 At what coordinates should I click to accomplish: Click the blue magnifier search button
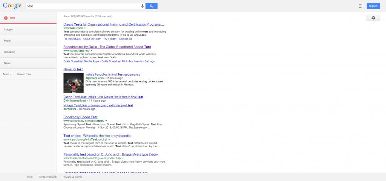coord(152,6)
